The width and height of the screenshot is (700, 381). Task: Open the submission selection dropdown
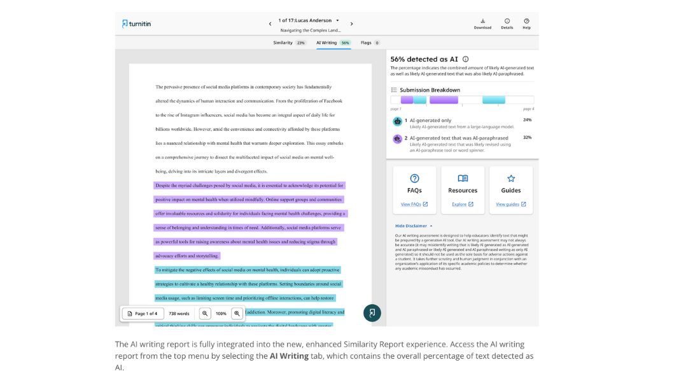coord(338,20)
